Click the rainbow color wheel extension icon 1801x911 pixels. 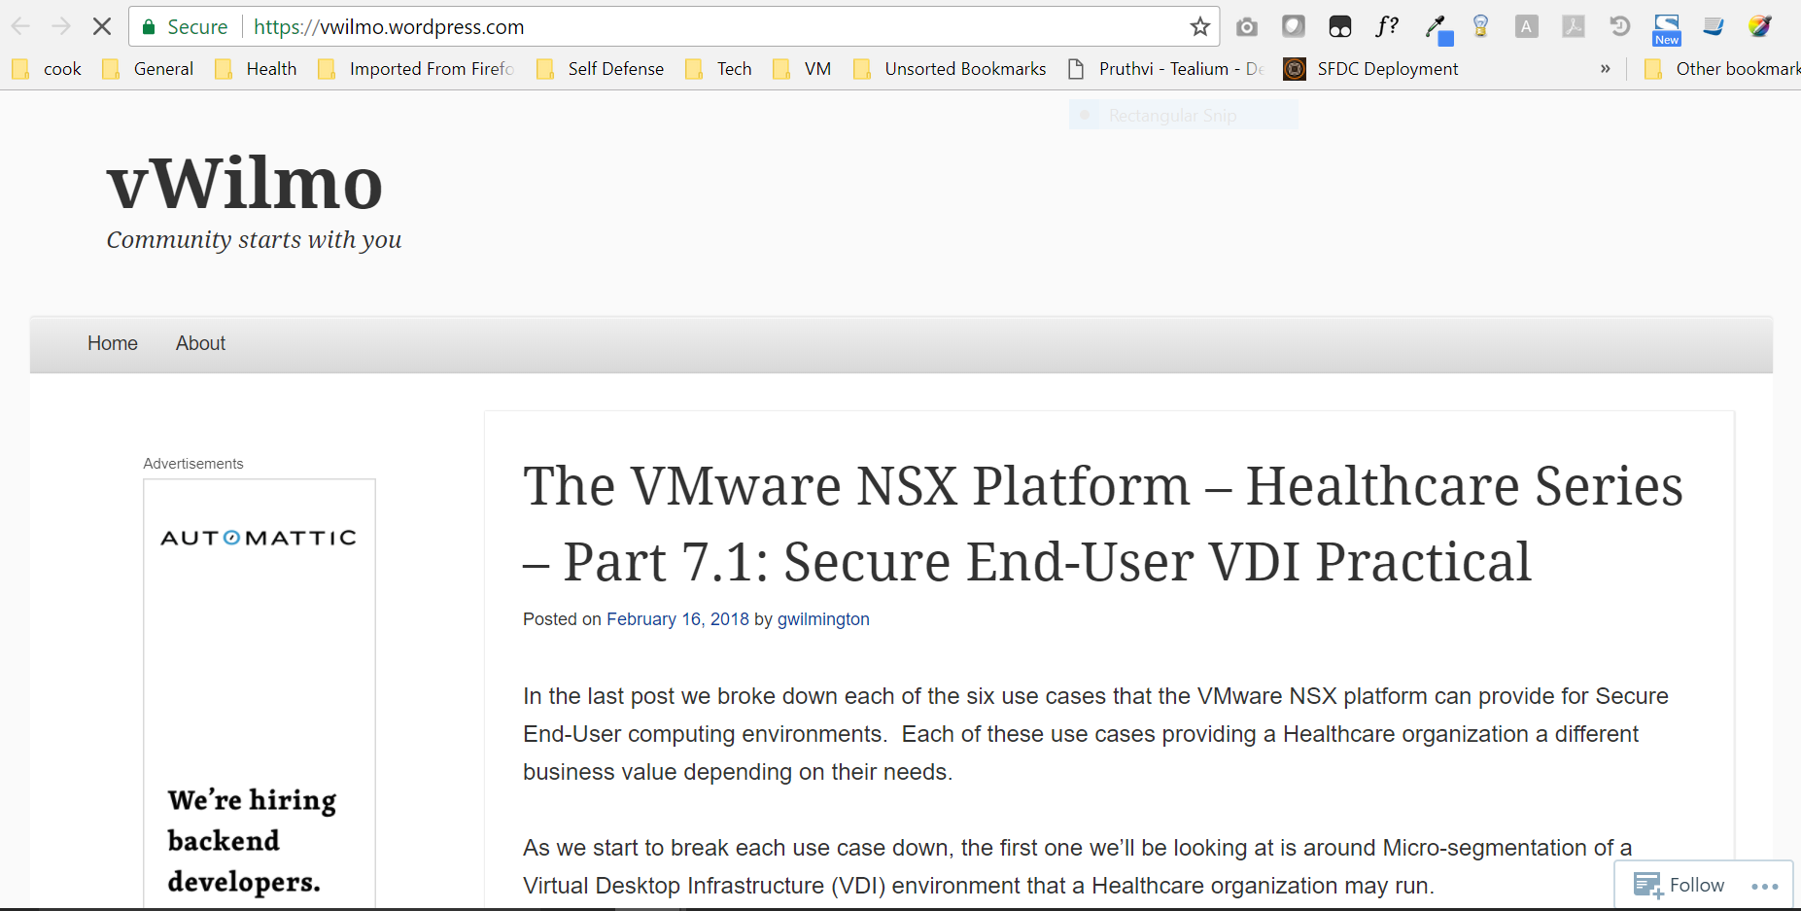(x=1760, y=26)
